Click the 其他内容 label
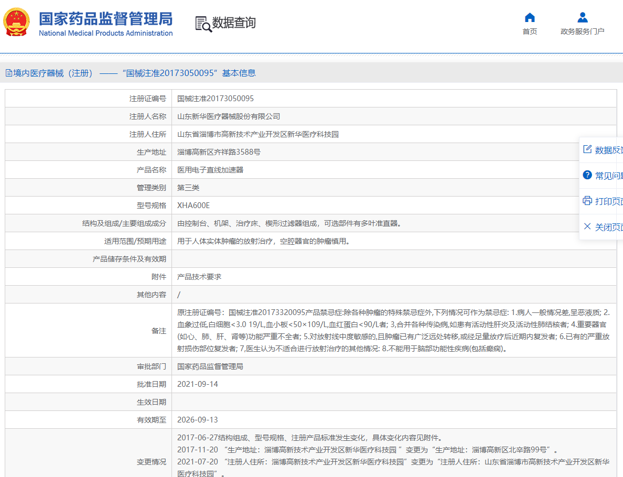The width and height of the screenshot is (623, 477). 152,295
